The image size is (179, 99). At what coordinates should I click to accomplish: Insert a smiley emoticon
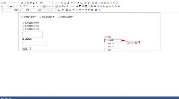[x=110, y=6]
